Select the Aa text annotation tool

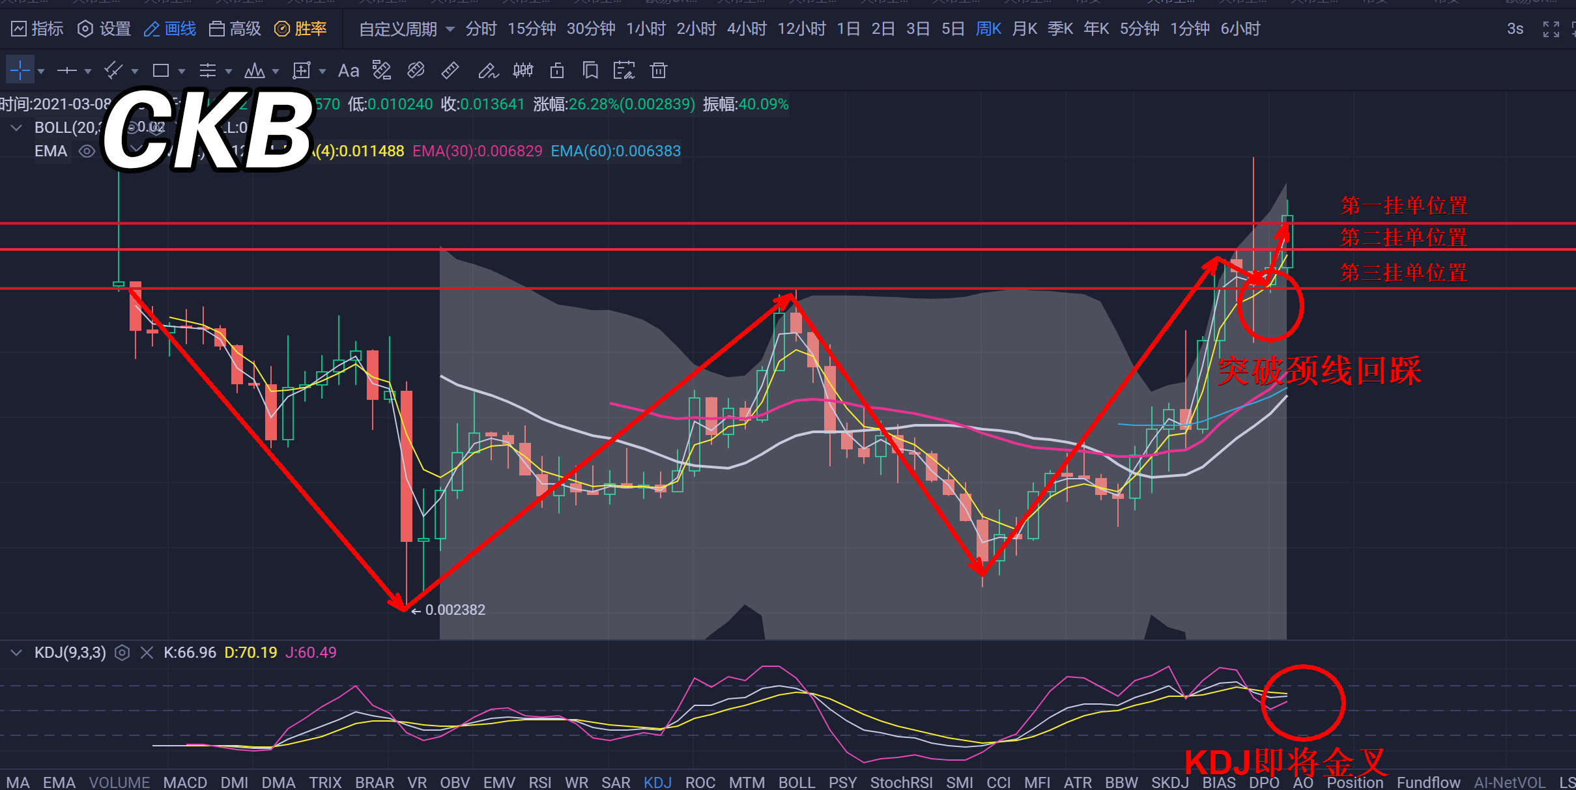pyautogui.click(x=349, y=70)
